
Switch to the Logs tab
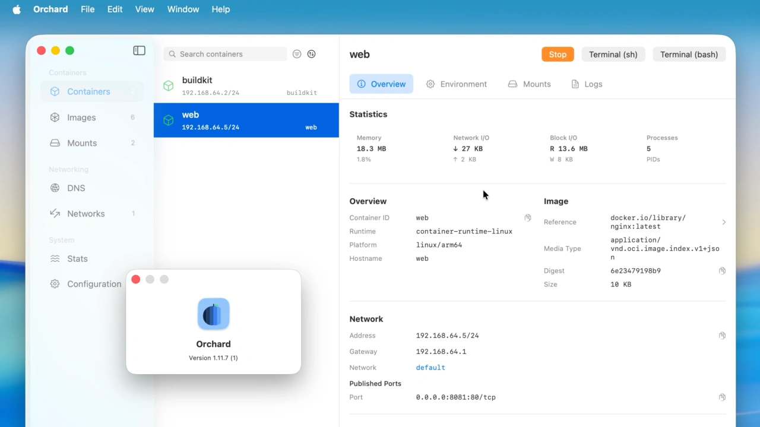coord(587,84)
